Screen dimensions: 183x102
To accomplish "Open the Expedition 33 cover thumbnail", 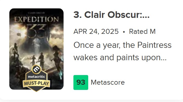I will click(36, 49).
